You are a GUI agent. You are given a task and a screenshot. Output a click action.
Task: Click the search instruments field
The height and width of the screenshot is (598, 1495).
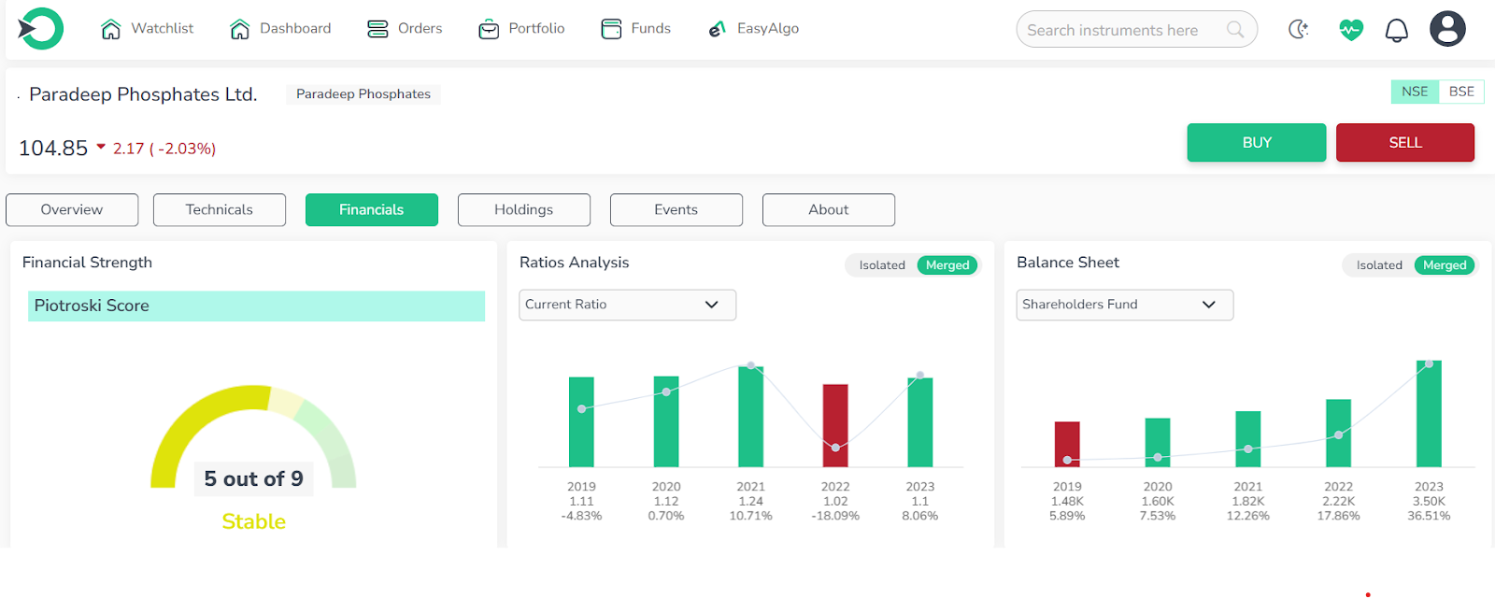click(x=1136, y=30)
